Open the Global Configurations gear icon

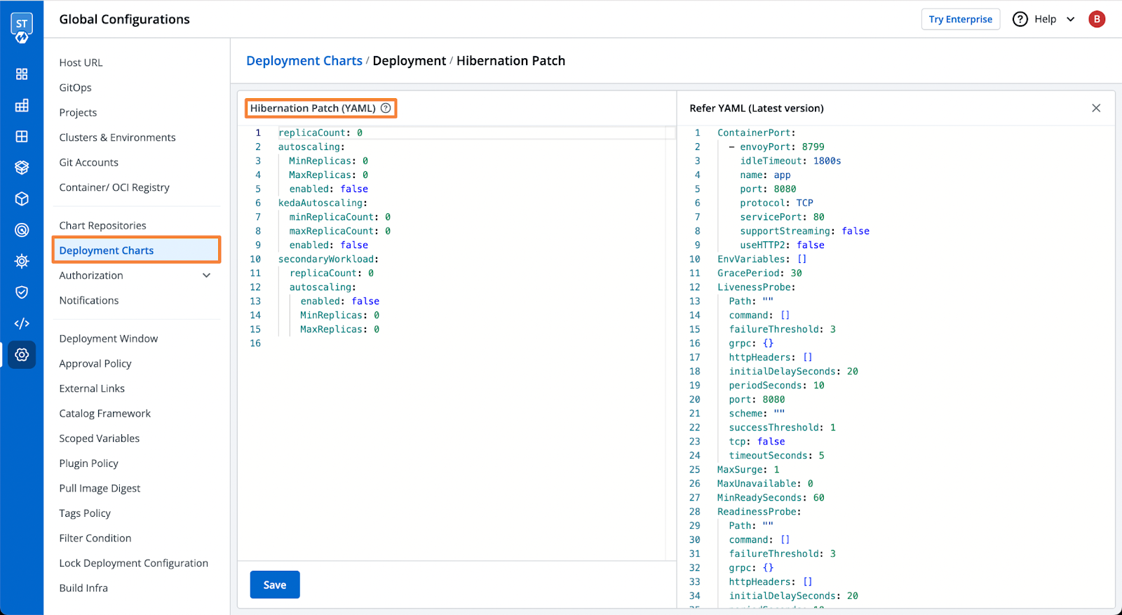22,355
